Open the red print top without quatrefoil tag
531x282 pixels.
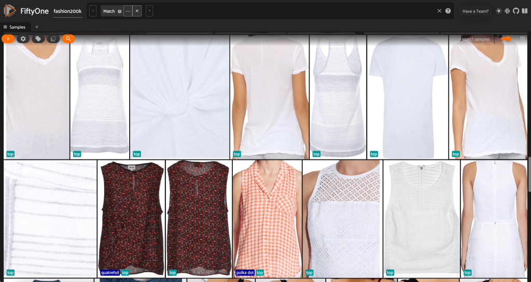[x=199, y=219]
